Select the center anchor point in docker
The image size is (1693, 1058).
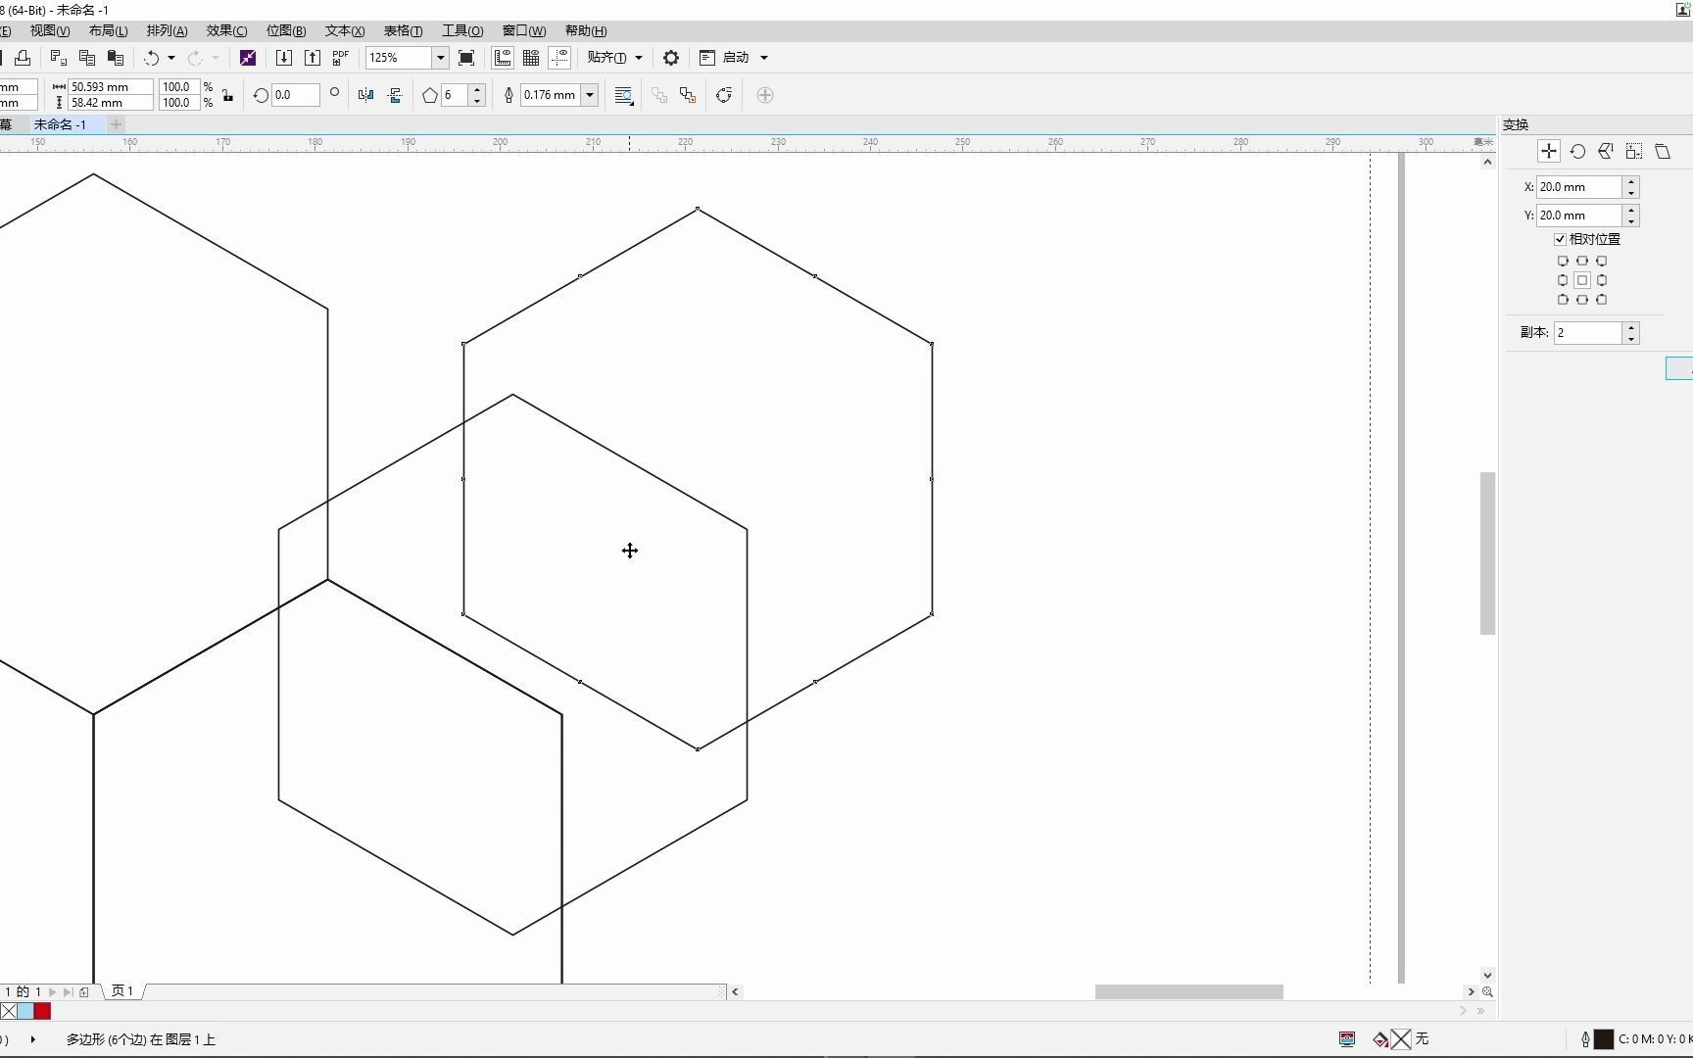click(x=1582, y=280)
